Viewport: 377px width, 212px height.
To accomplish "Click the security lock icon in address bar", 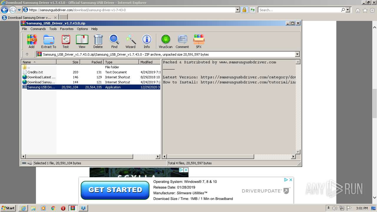I will pos(244,10).
